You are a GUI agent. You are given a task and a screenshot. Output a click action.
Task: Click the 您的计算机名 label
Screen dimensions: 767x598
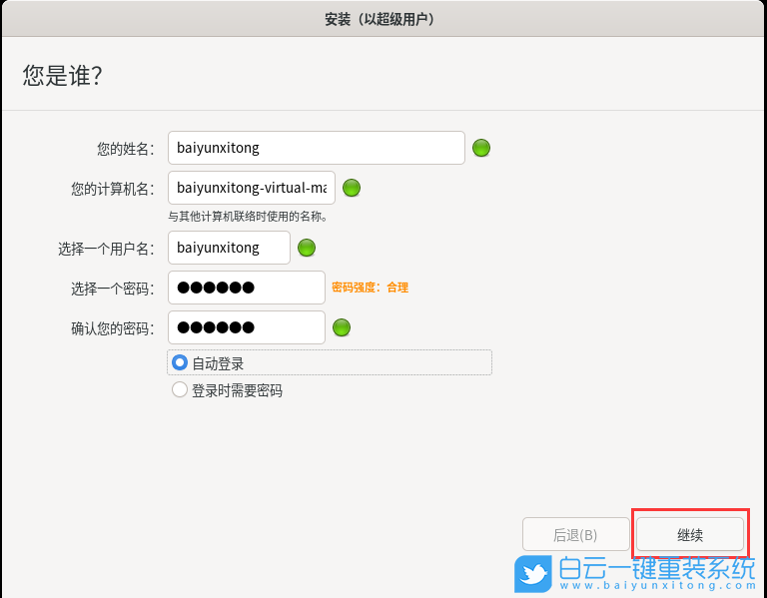pos(113,189)
